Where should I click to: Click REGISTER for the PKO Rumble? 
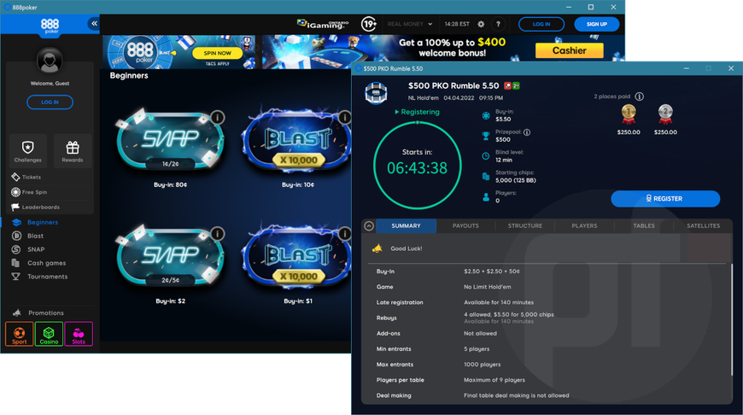point(665,198)
